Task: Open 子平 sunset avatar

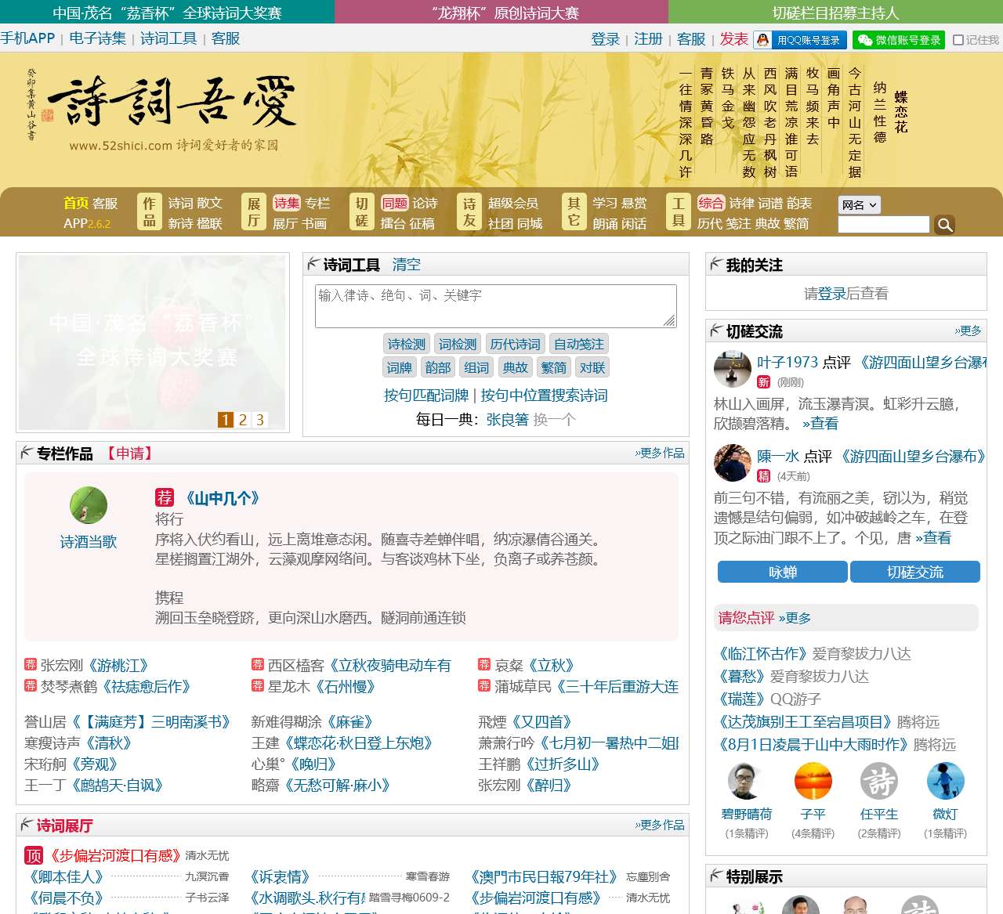Action: pyautogui.click(x=813, y=781)
